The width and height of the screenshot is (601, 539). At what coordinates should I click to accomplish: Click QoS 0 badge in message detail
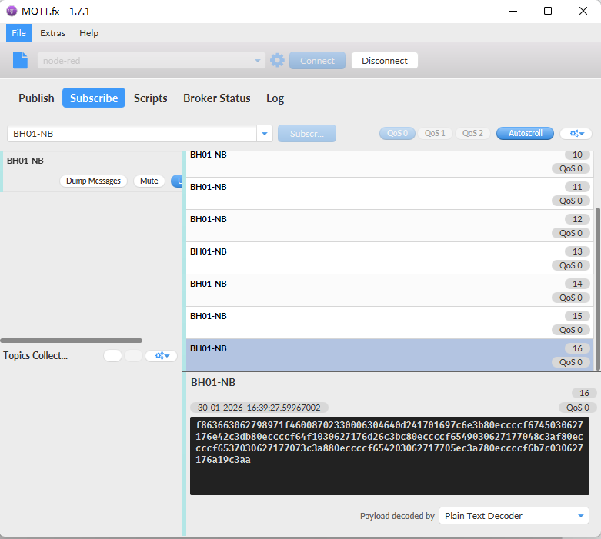click(x=577, y=408)
